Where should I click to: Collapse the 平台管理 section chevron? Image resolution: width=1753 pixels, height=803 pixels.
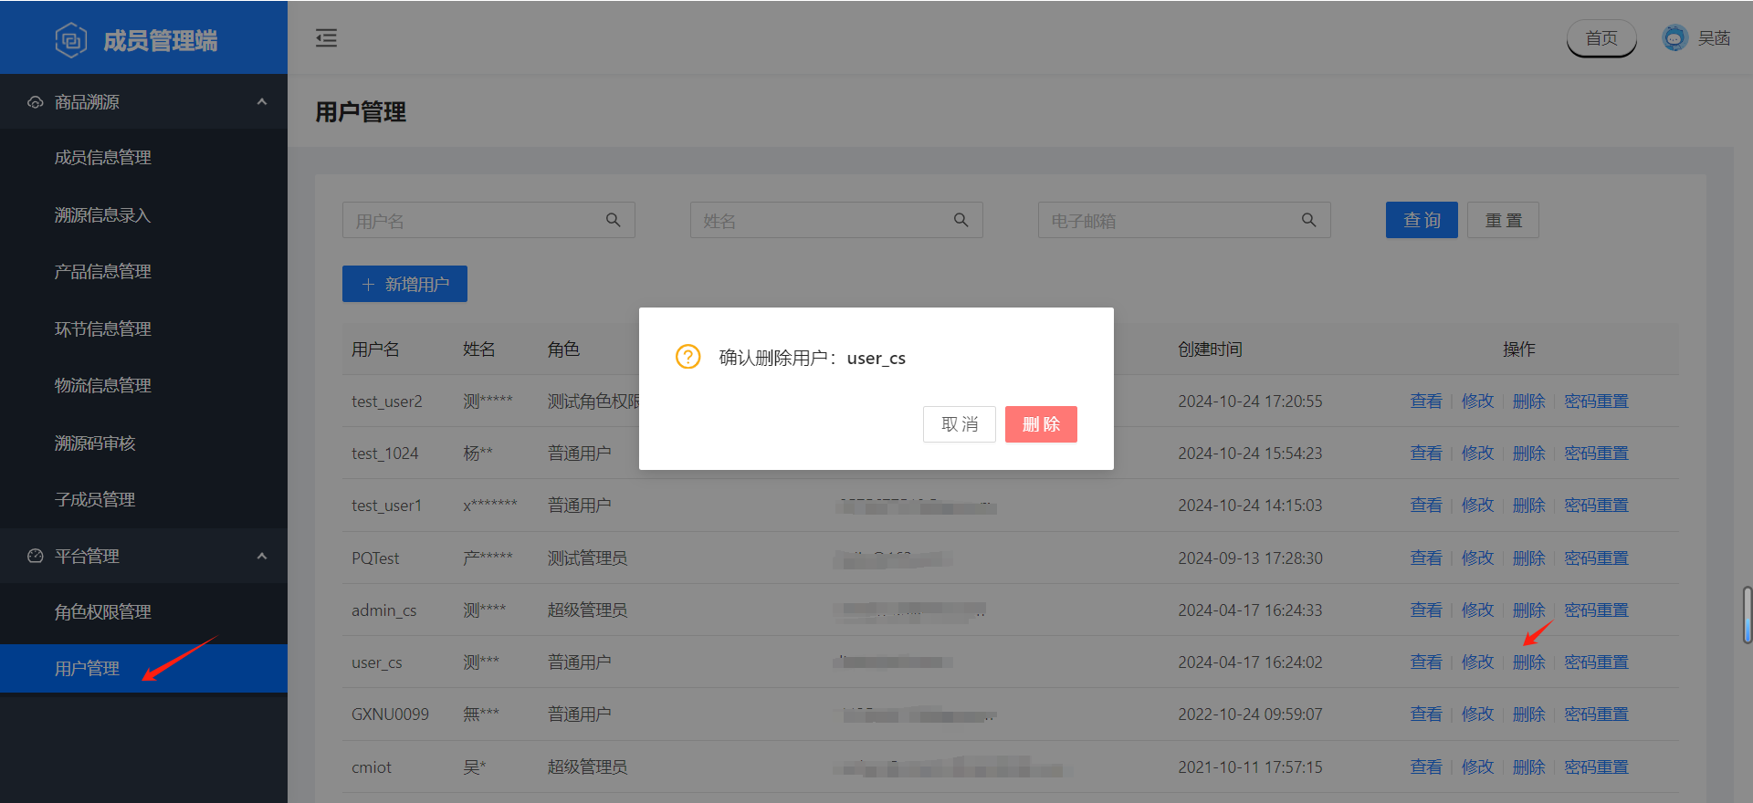(262, 556)
